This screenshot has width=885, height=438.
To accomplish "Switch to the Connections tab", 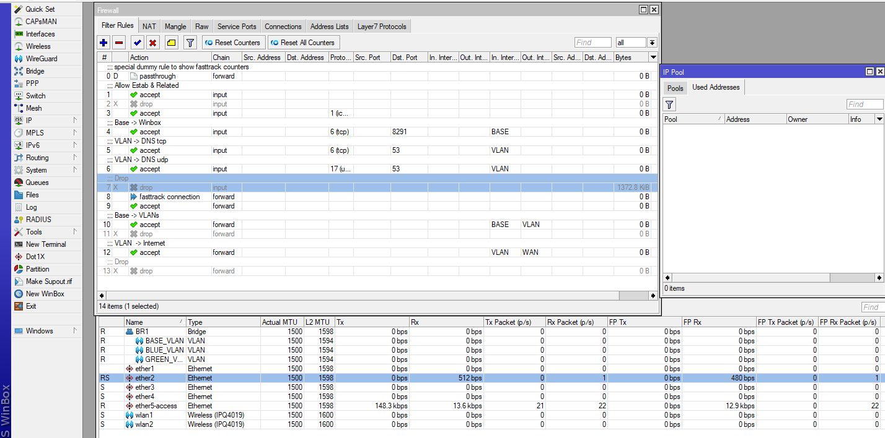I will (283, 27).
